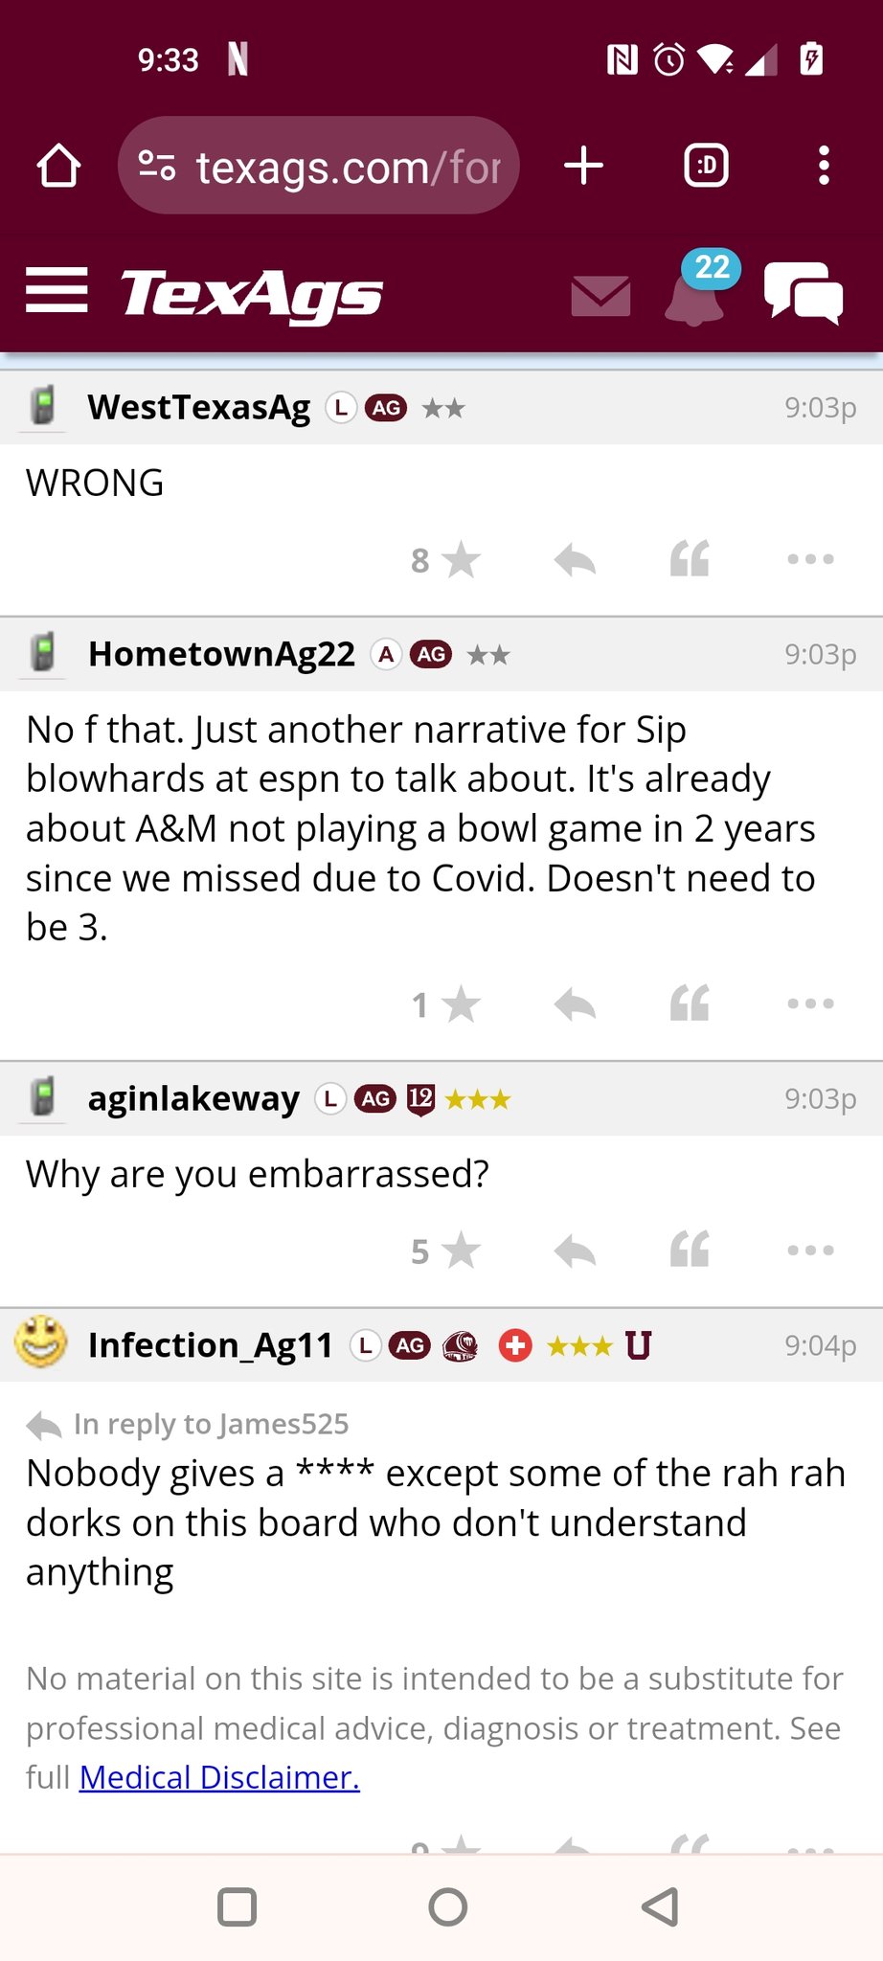Open the Infection_Ag11 username profile
The height and width of the screenshot is (1961, 883).
(211, 1345)
